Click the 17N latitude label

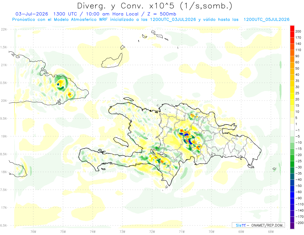(x=4, y=208)
